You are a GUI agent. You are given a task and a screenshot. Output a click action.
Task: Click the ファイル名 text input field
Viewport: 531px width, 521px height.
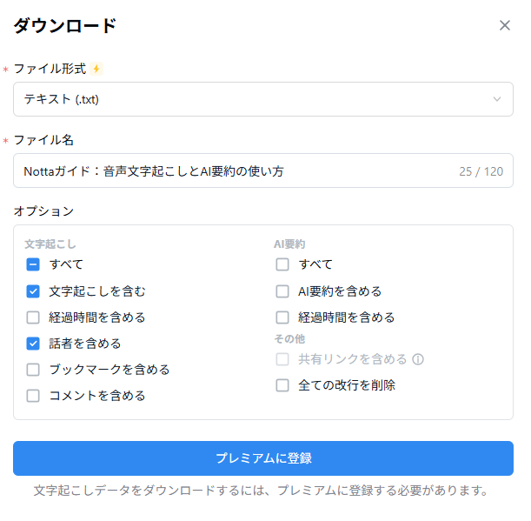[235, 171]
